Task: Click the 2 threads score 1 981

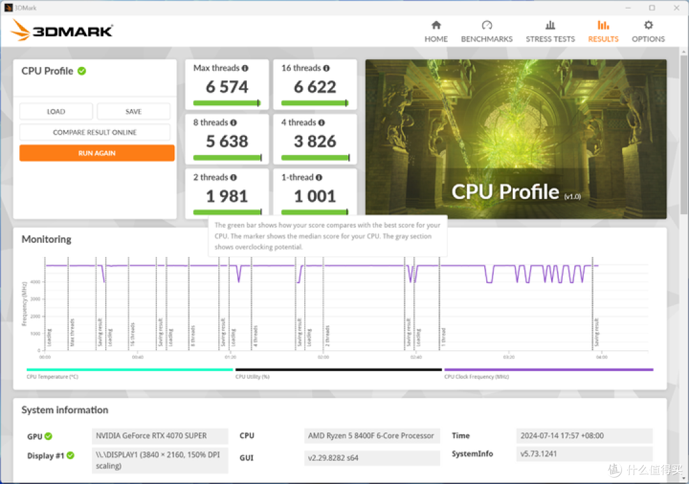Action: coord(226,196)
